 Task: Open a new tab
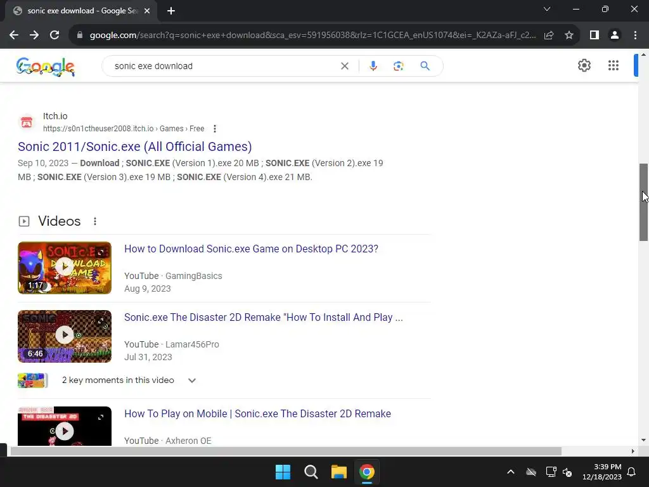171,11
